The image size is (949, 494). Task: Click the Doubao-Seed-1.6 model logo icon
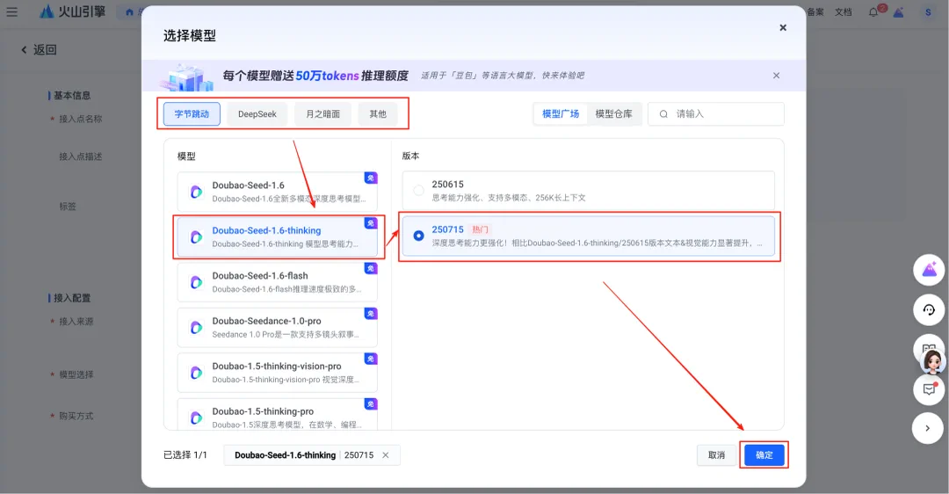pos(196,192)
